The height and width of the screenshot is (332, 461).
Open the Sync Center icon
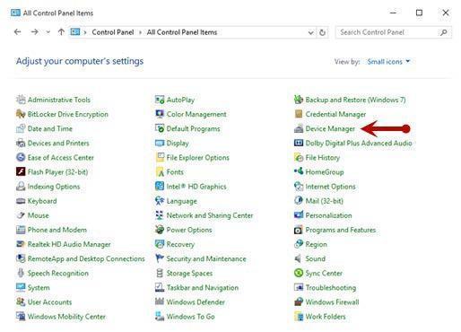[299, 273]
